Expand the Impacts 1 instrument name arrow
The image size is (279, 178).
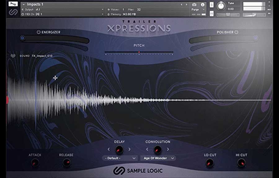(x=24, y=4)
